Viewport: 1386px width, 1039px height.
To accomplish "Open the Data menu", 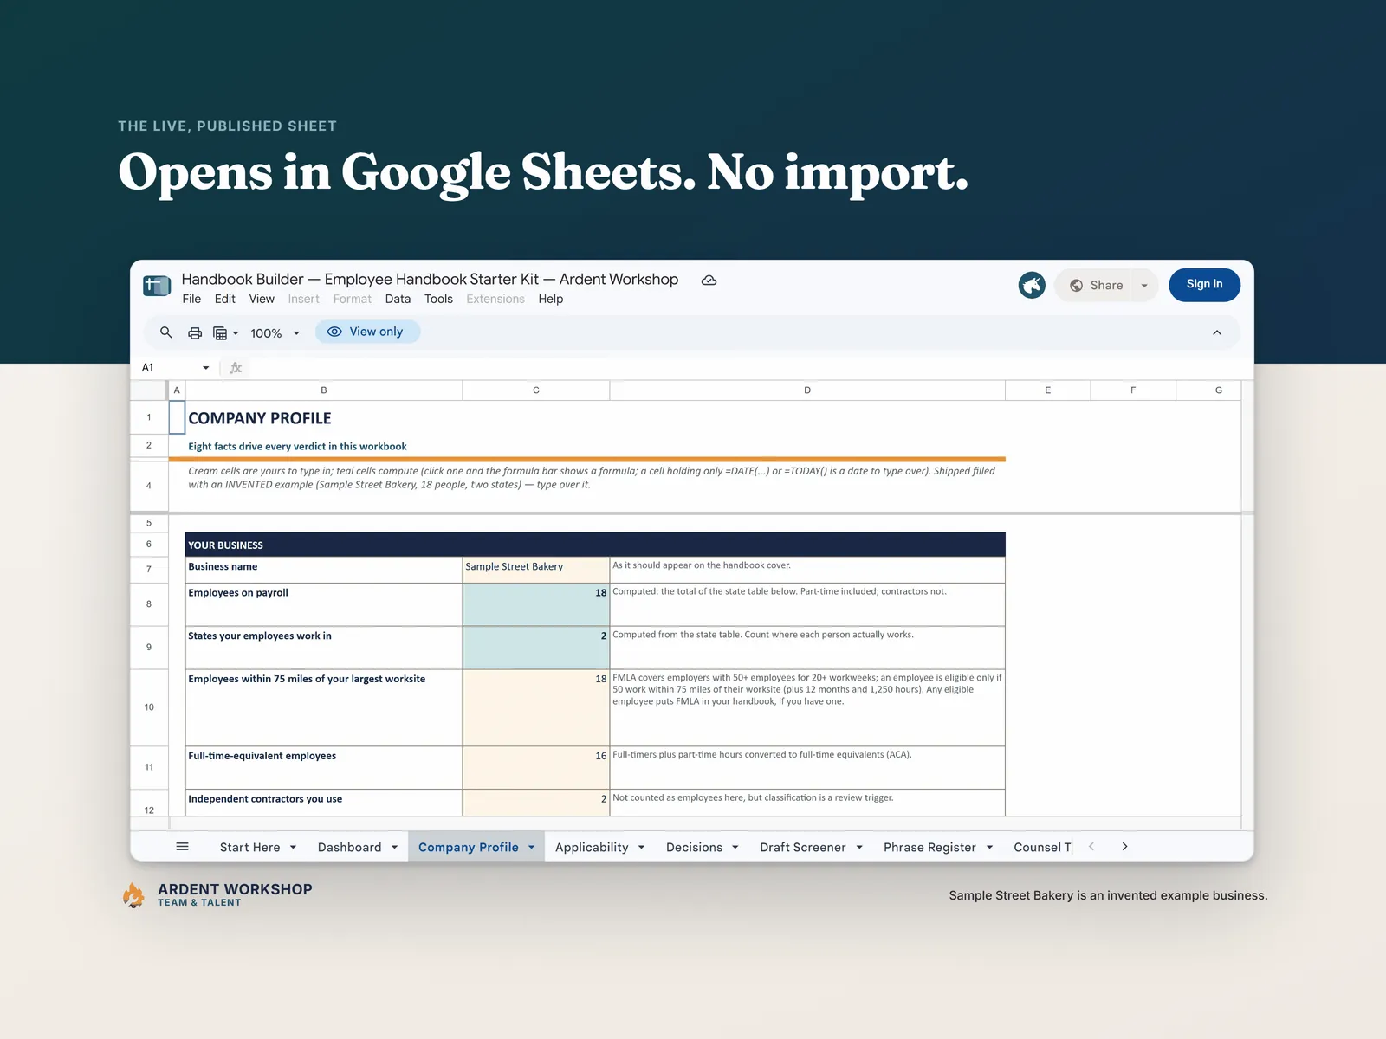I will pyautogui.click(x=398, y=299).
